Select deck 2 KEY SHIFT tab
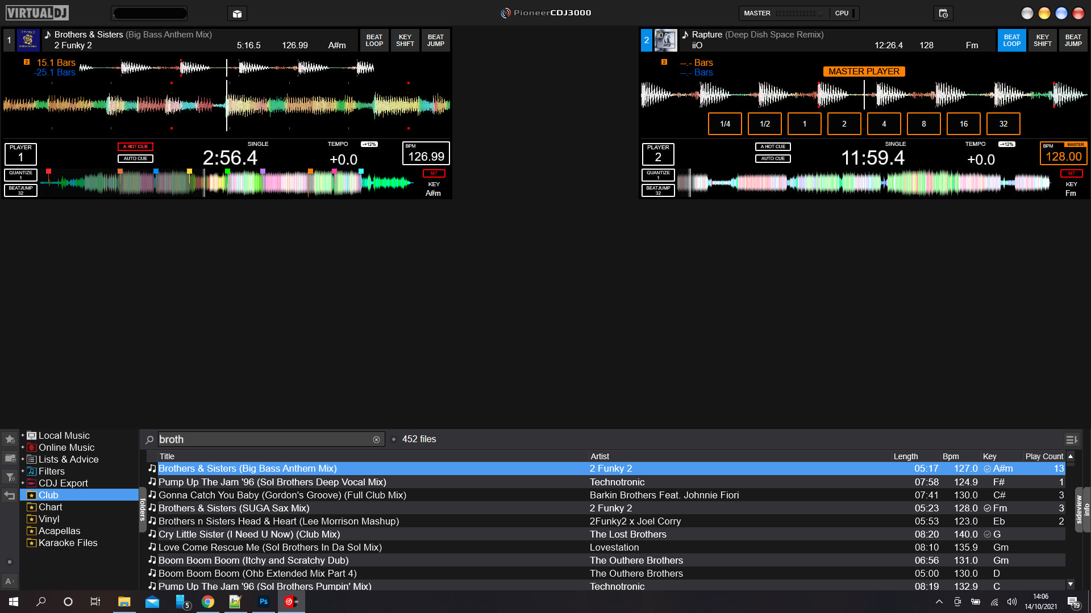This screenshot has width=1091, height=613. (1042, 40)
